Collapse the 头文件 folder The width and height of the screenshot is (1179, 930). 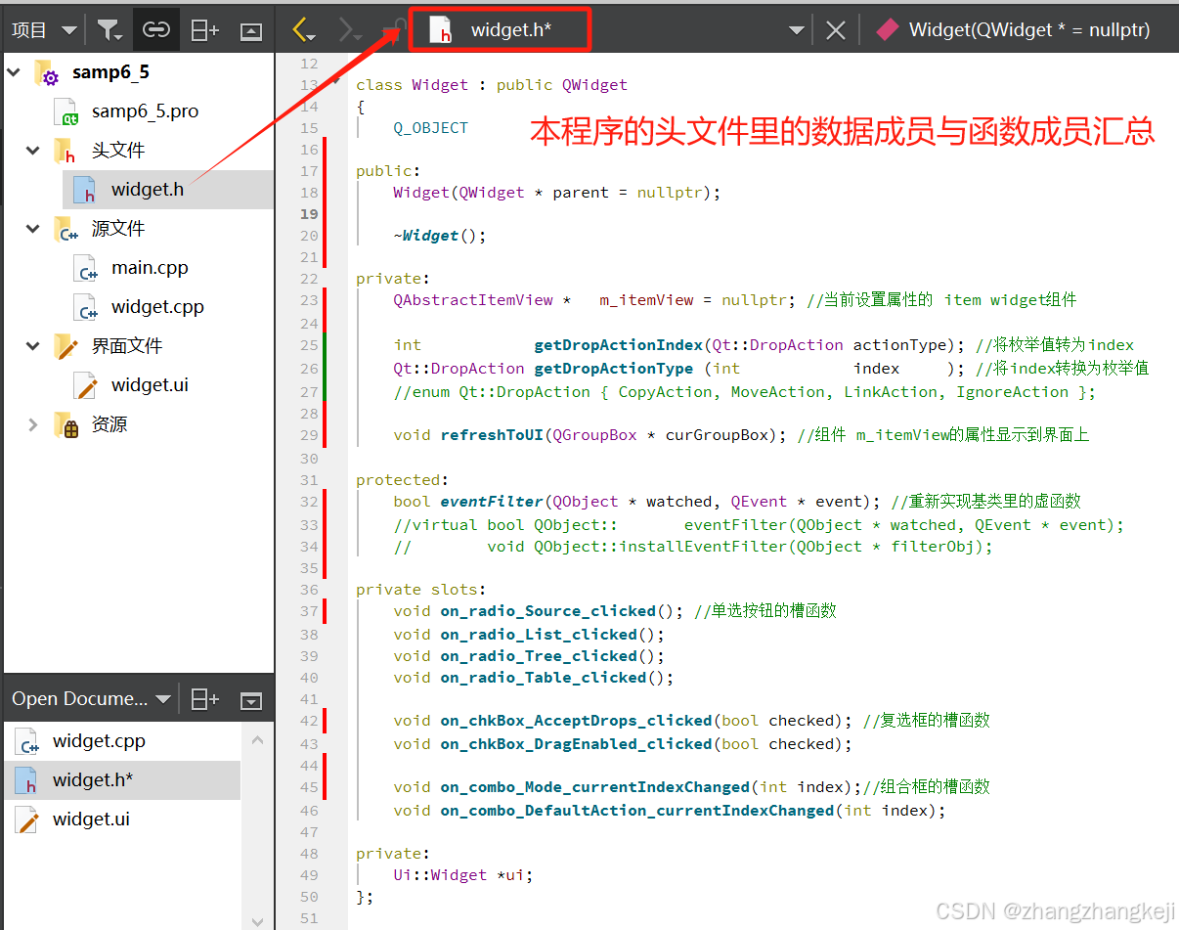coord(35,151)
